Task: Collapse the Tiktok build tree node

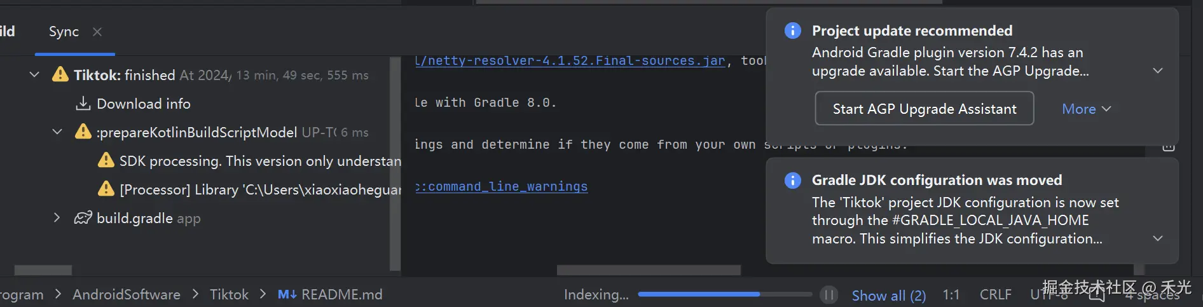Action: [34, 75]
